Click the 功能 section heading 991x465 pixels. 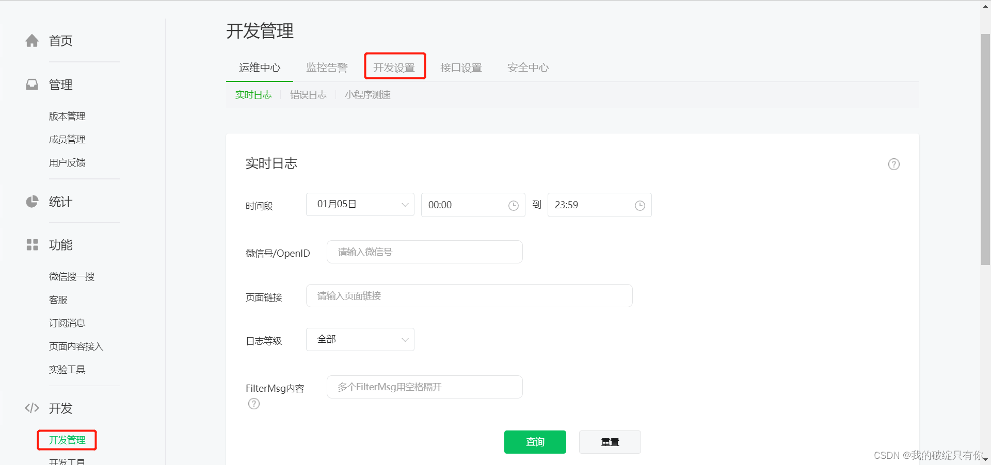pyautogui.click(x=60, y=245)
